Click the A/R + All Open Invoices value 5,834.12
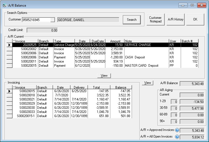Screen dimensions: 209x142 click(x=192, y=137)
